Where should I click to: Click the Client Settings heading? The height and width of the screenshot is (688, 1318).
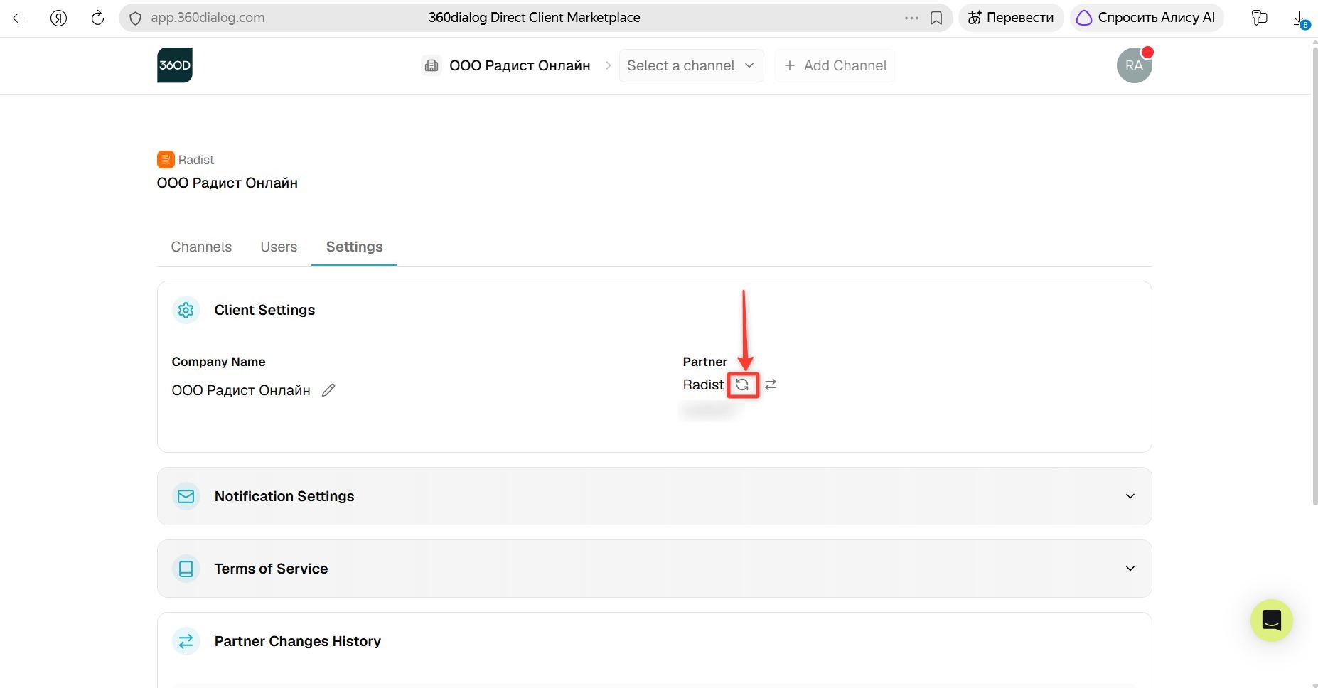click(x=264, y=310)
